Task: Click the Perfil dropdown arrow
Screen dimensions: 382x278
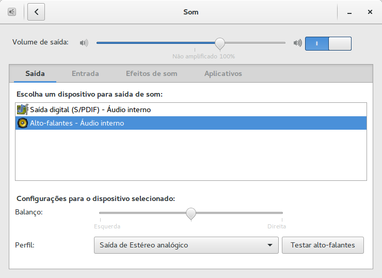Action: 269,245
